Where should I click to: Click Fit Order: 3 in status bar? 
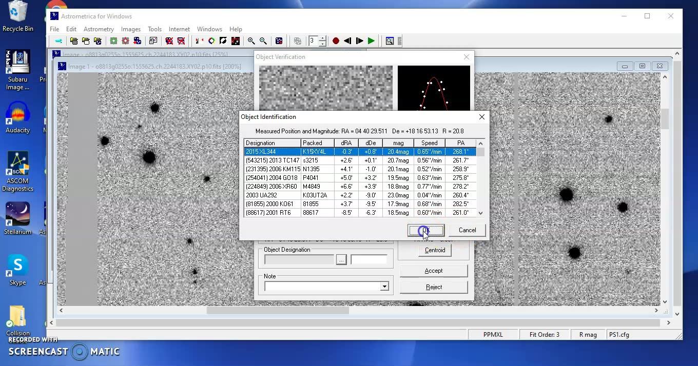click(545, 335)
